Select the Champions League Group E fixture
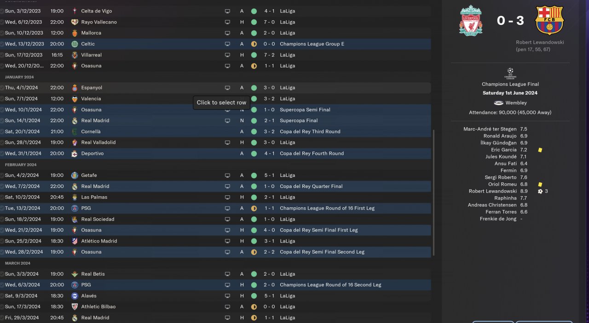The width and height of the screenshot is (589, 323). (x=215, y=44)
